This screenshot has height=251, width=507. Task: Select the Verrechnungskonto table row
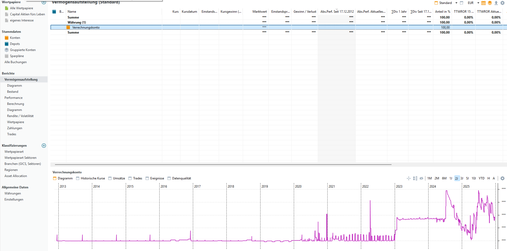pyautogui.click(x=86, y=27)
